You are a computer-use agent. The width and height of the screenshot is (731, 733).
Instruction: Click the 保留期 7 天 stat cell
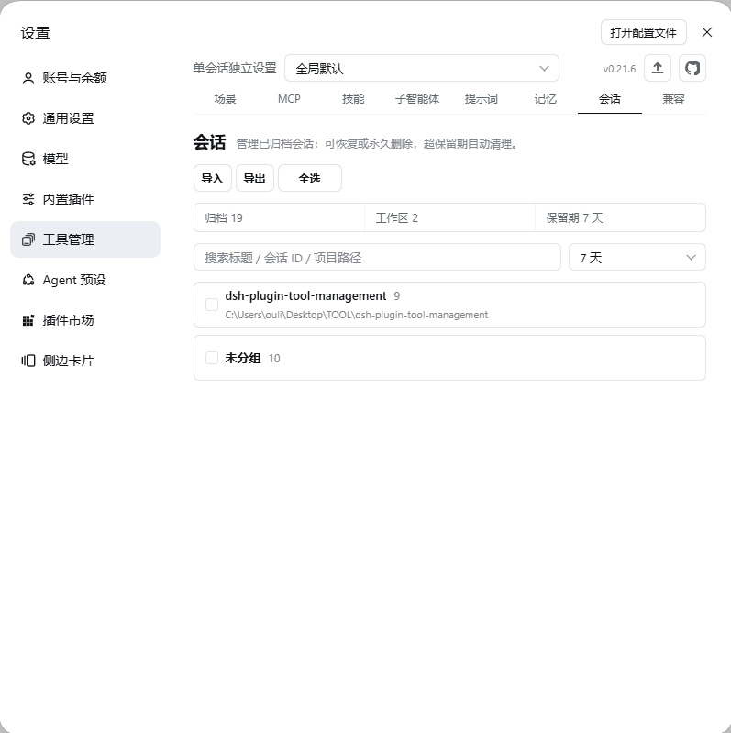620,217
